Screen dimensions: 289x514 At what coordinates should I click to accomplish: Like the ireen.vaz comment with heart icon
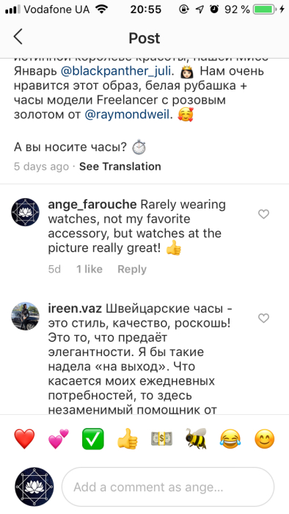click(x=263, y=318)
